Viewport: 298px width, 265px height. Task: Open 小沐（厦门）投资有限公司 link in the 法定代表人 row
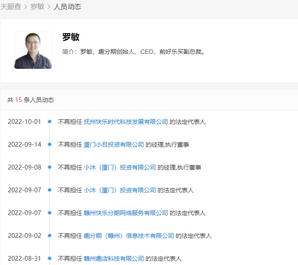tap(120, 190)
